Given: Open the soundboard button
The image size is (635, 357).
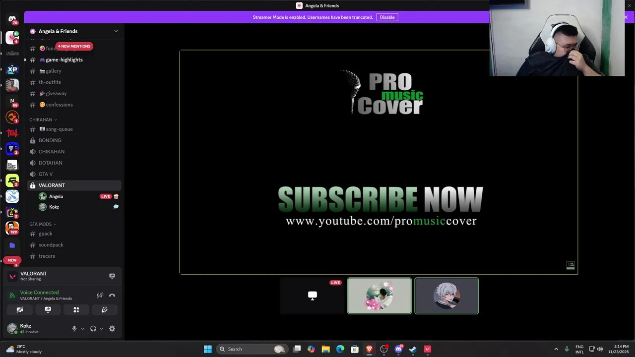Looking at the screenshot, I should pyautogui.click(x=105, y=309).
